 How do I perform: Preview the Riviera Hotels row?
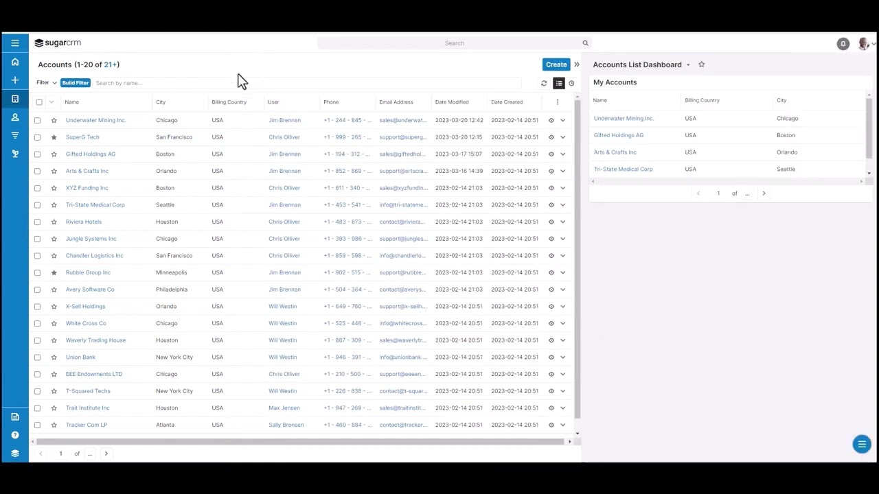click(x=551, y=222)
